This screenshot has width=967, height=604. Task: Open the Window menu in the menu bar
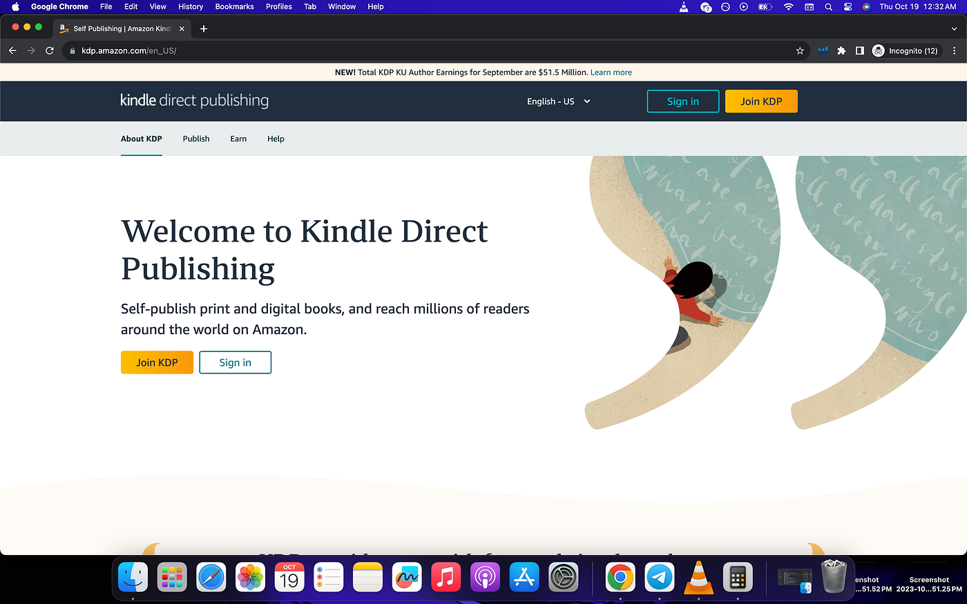(x=342, y=6)
